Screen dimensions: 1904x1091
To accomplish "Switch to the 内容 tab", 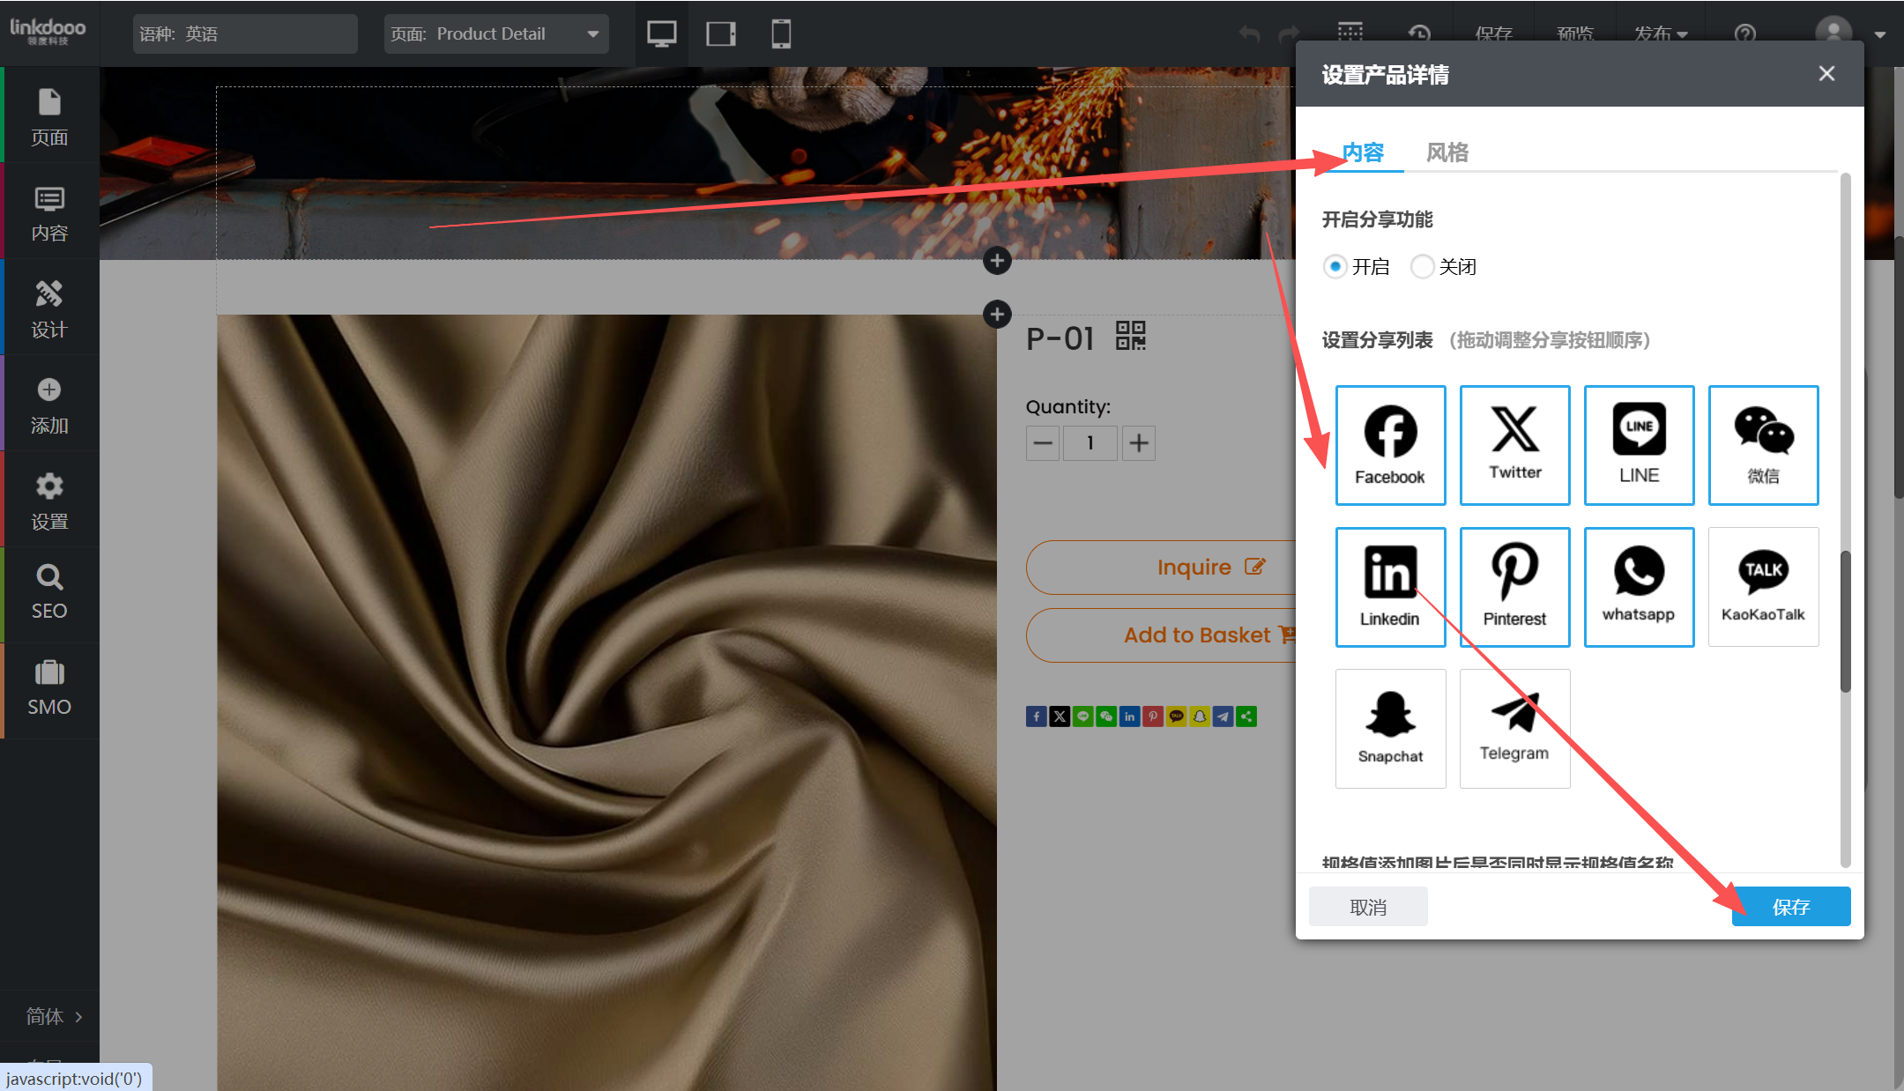I will click(x=1363, y=152).
